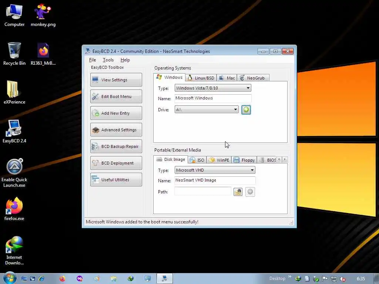379x284 pixels.
Task: Open the Help menu
Action: 125,60
